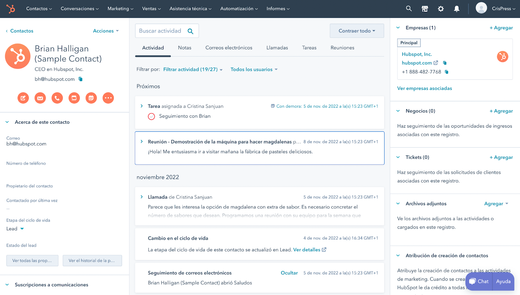
Task: Add a ticket with Agregar in Tickets
Action: tap(501, 157)
